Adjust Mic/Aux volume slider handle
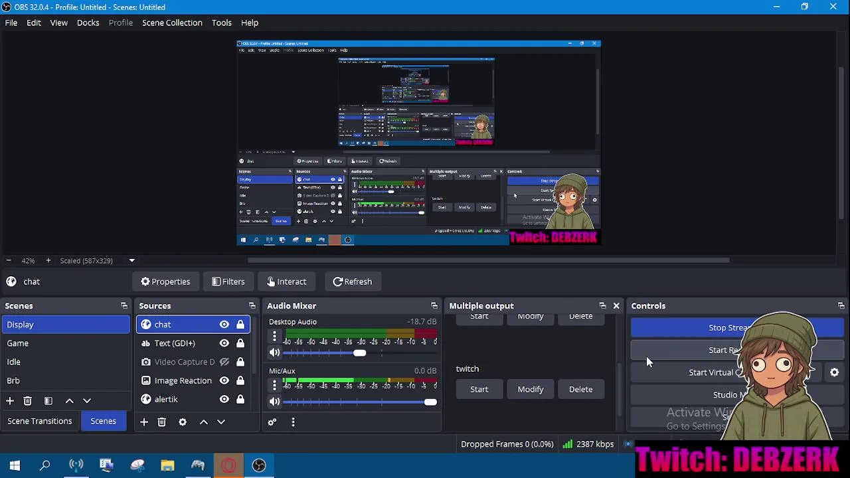 430,402
